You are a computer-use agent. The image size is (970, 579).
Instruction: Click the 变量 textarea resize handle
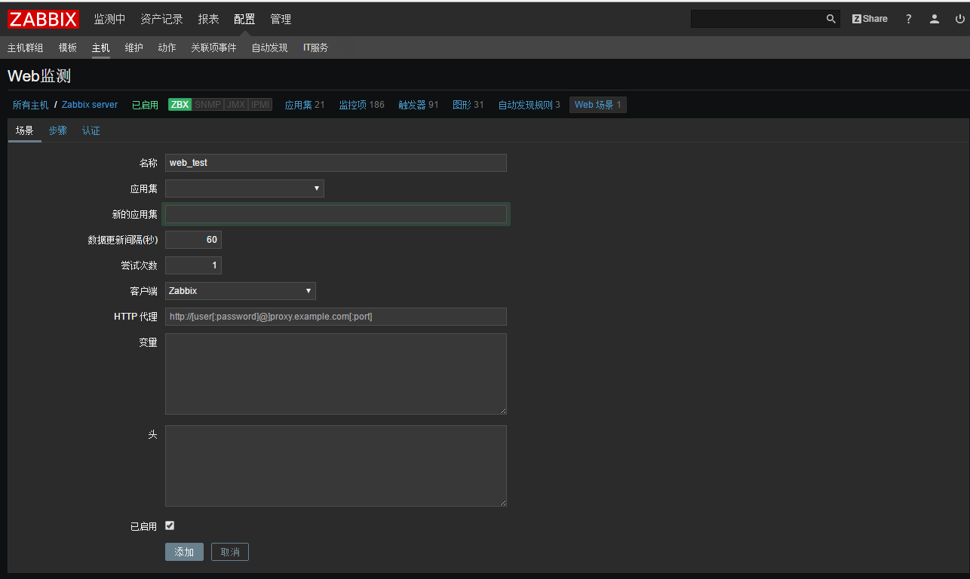click(503, 411)
